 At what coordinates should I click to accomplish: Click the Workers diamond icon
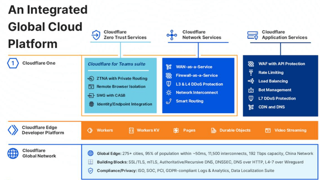[x=90, y=130]
